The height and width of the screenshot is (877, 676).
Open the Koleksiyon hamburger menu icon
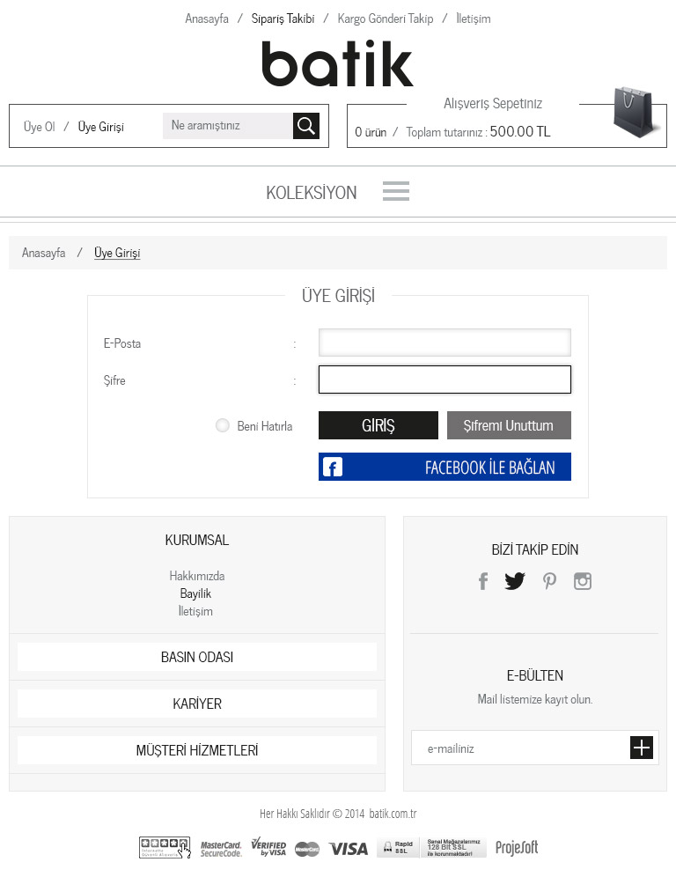tap(396, 191)
